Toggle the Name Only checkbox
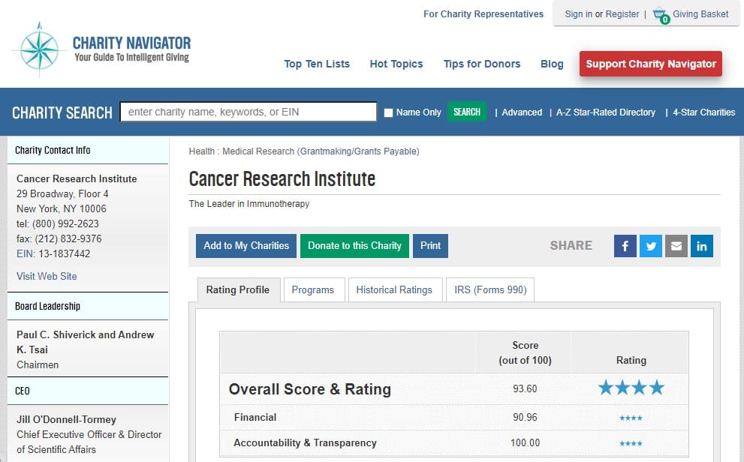 (x=388, y=112)
